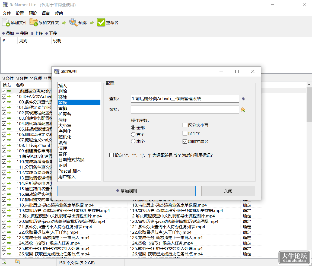The width and height of the screenshot is (312, 266).
Task: Select Pascal 脚本 in the rule list
Action: pos(79,171)
